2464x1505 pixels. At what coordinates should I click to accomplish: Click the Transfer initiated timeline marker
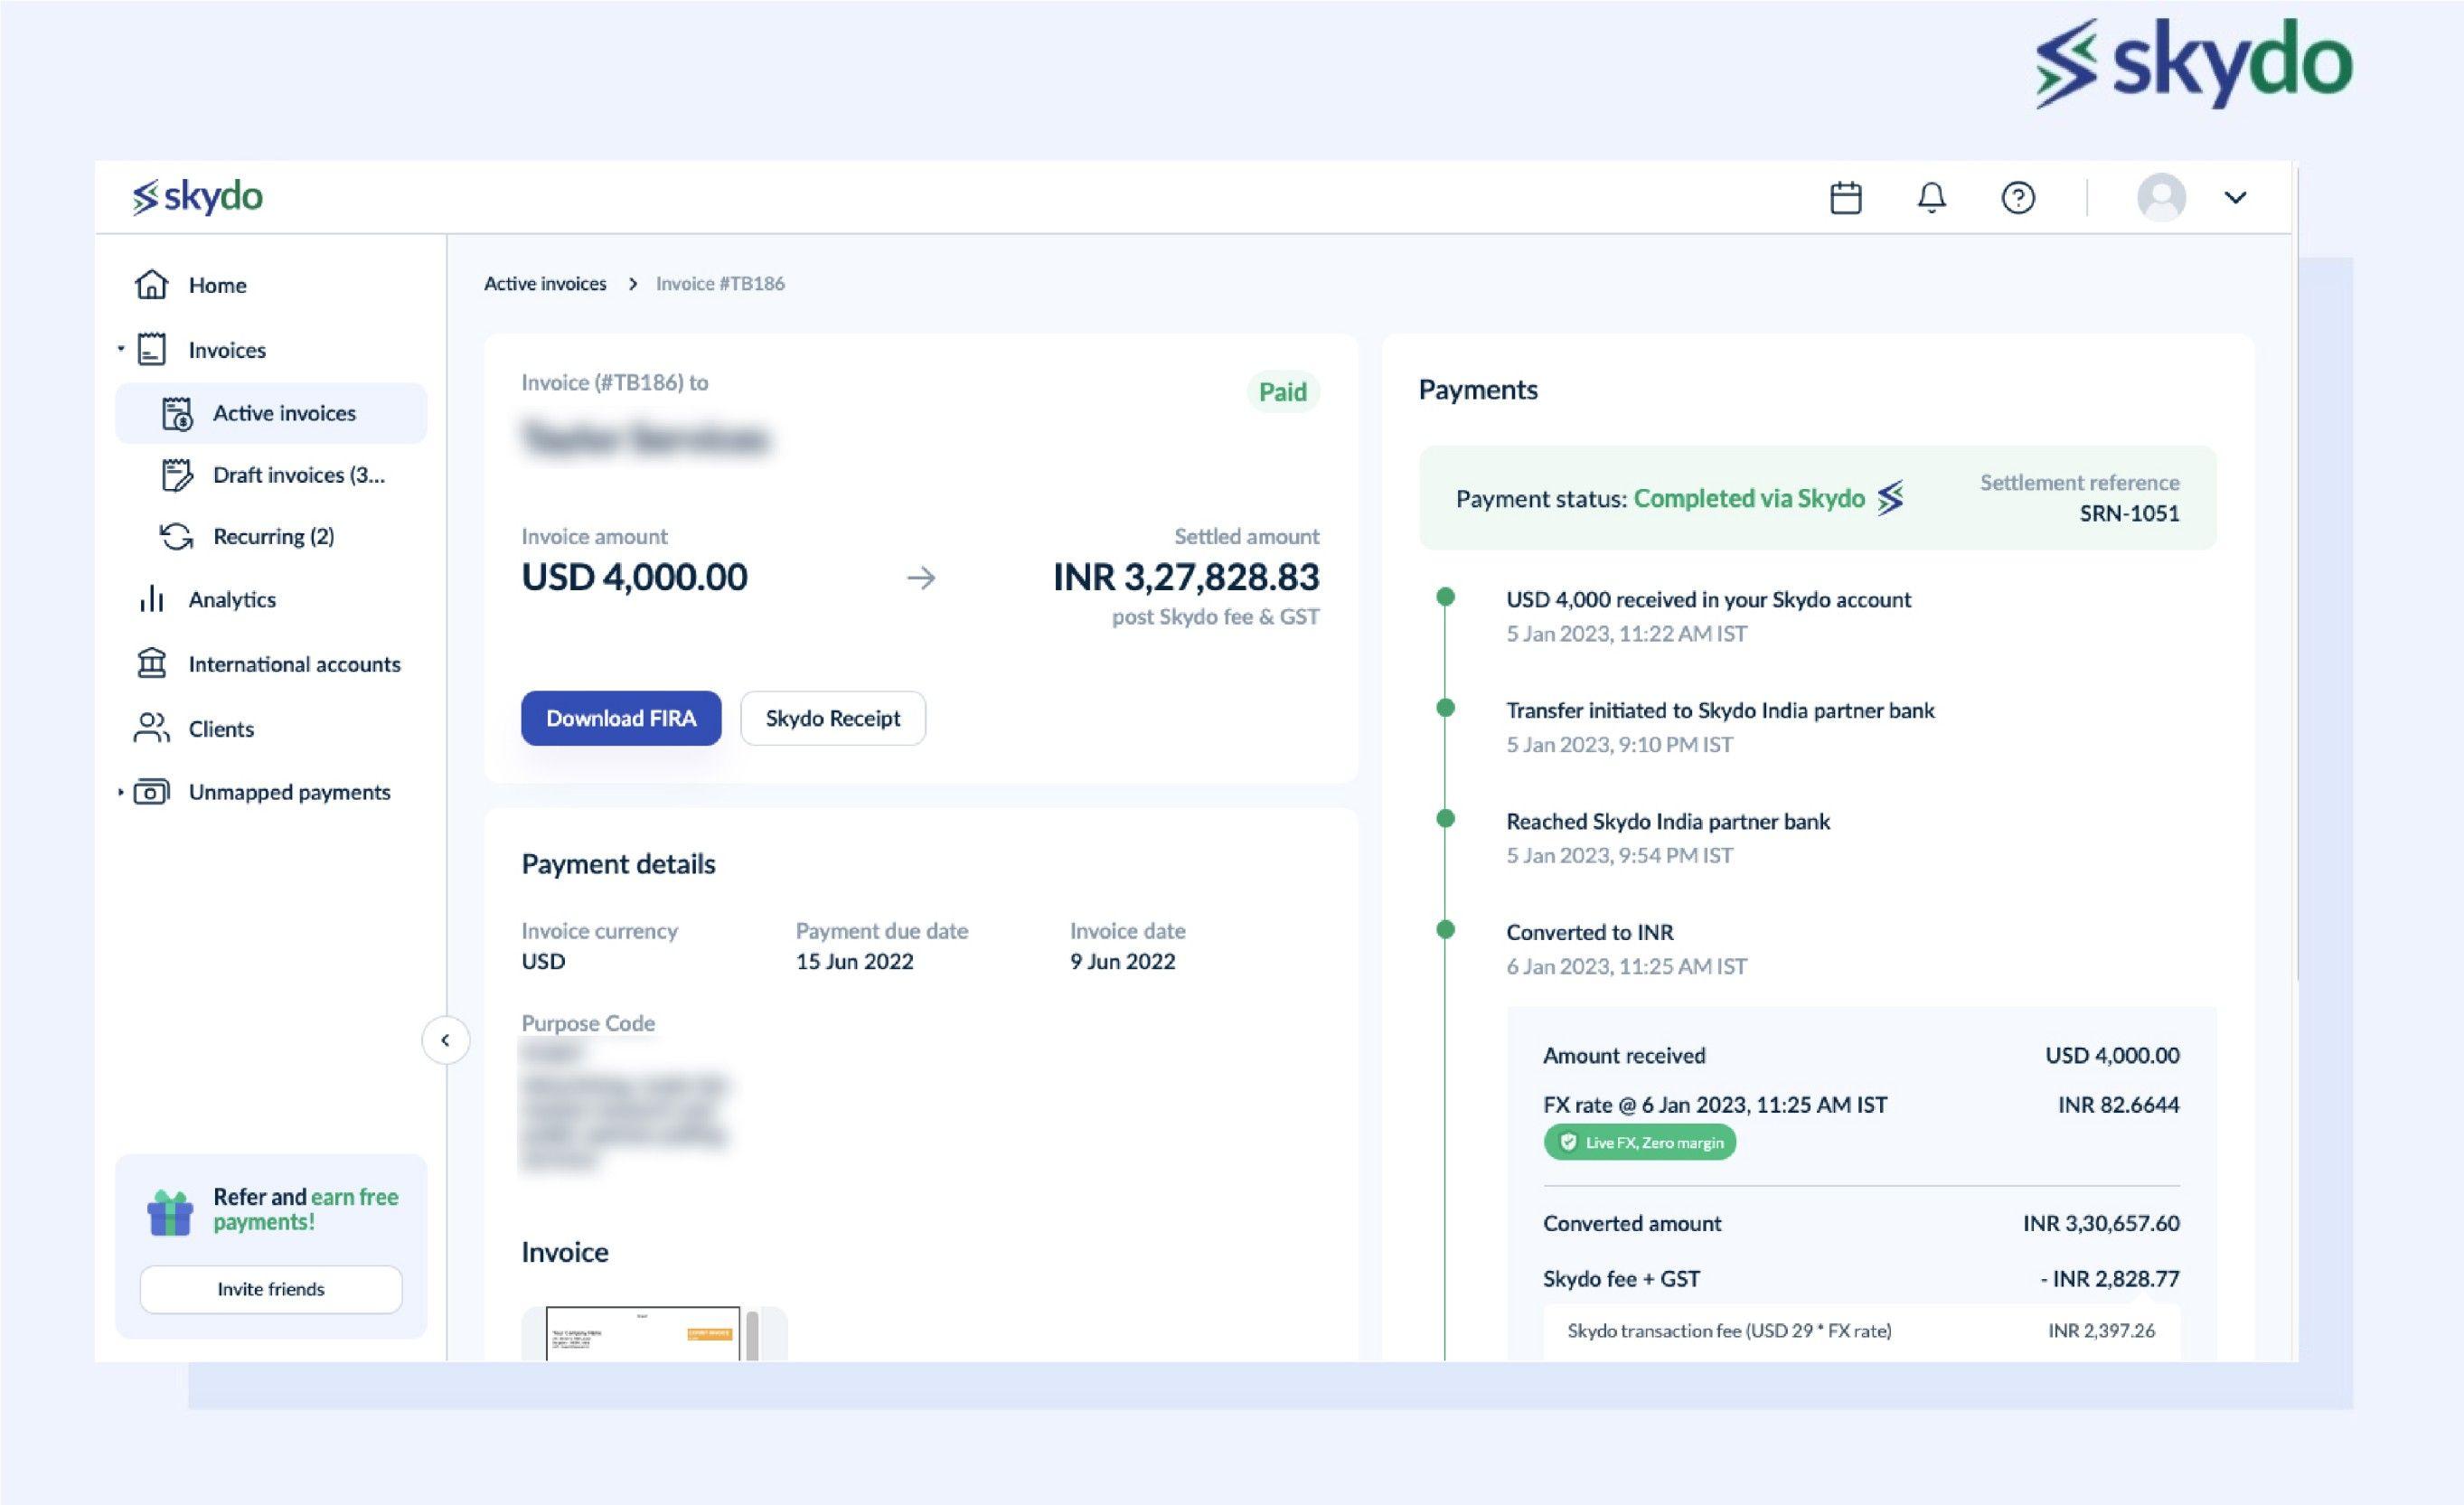pyautogui.click(x=1445, y=708)
